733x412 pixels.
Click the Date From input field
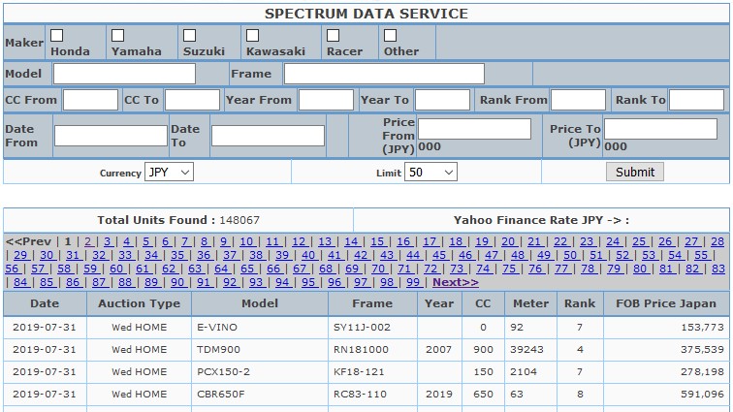[x=111, y=136]
